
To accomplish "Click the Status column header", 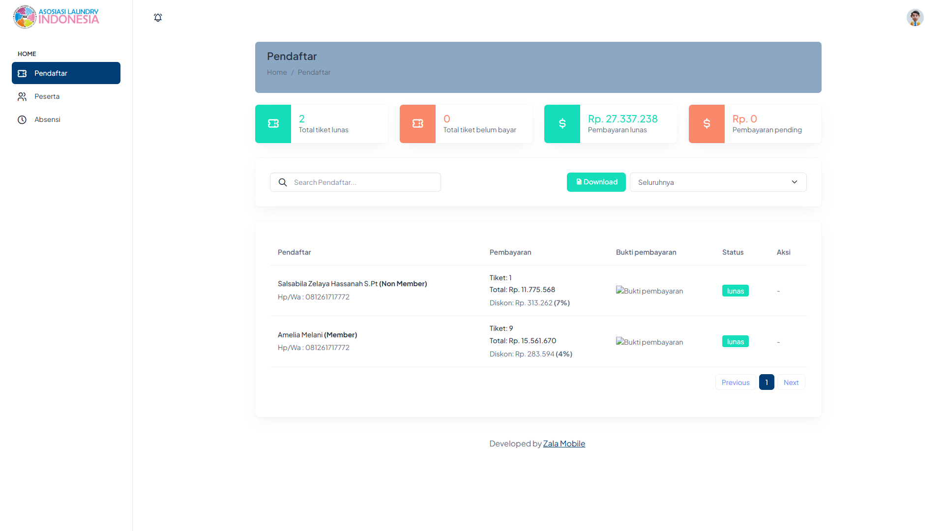I will point(733,252).
